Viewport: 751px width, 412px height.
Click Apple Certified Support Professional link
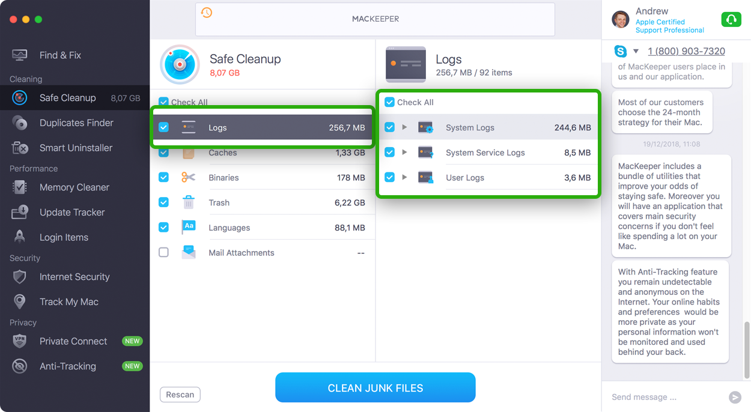670,26
